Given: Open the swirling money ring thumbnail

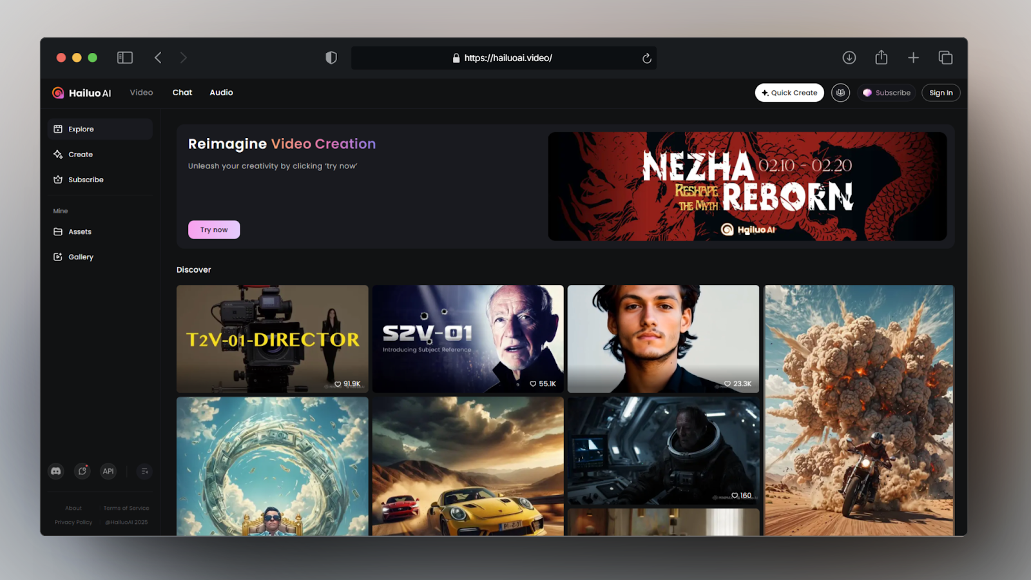Looking at the screenshot, I should click(x=273, y=467).
